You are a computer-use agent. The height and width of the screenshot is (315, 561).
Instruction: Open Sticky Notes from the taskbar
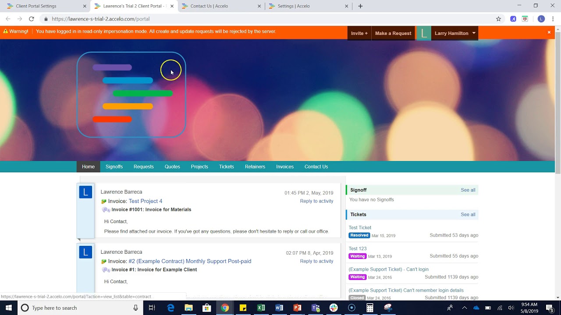pyautogui.click(x=243, y=308)
